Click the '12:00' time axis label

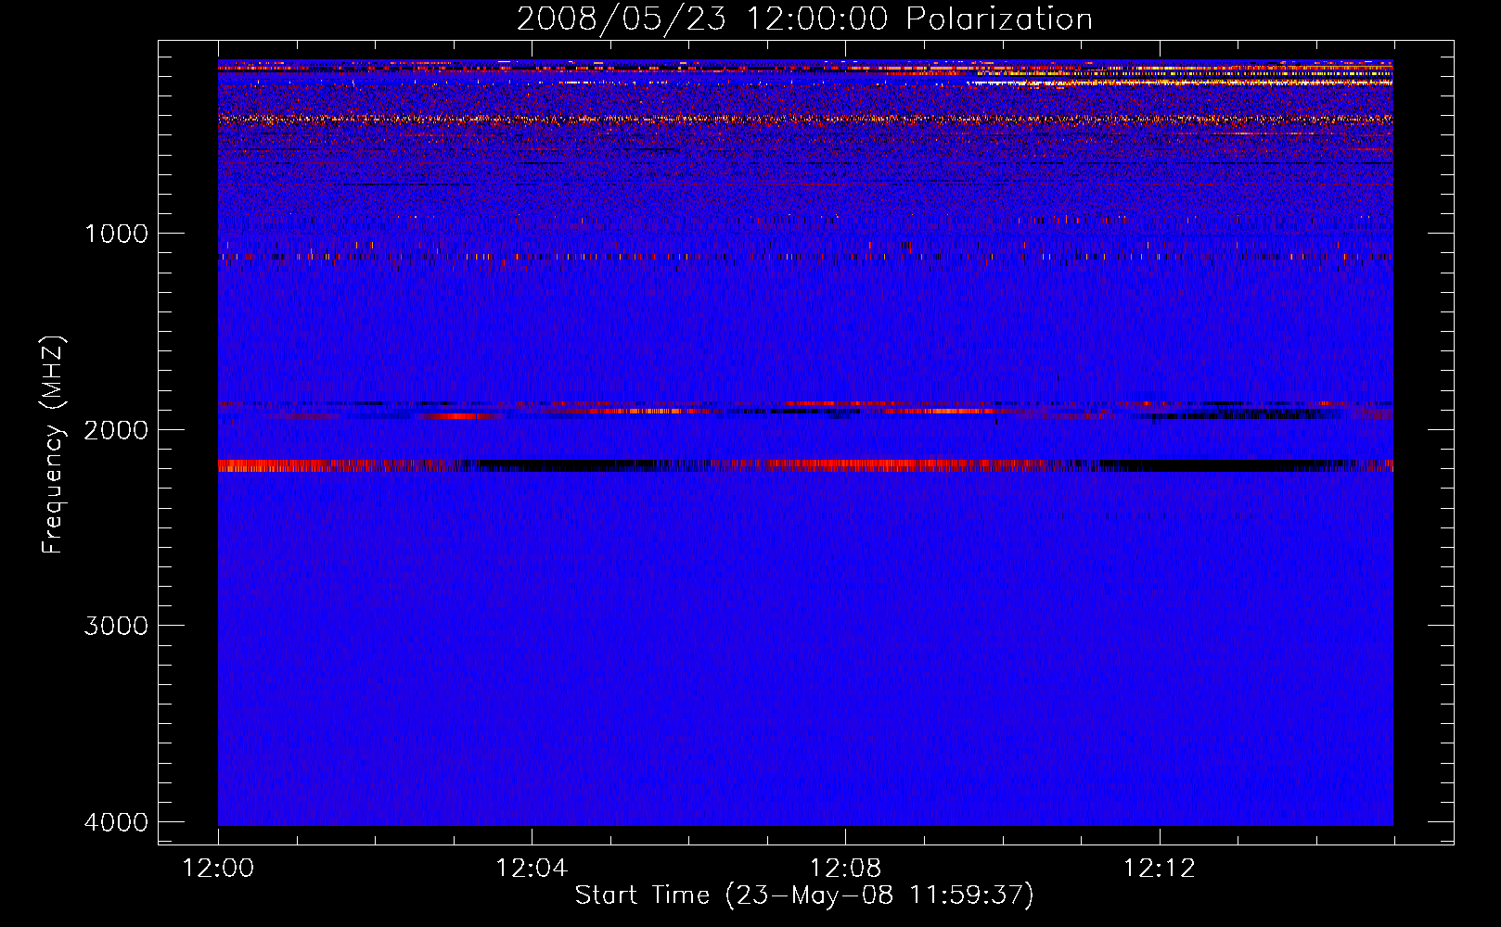click(x=218, y=868)
